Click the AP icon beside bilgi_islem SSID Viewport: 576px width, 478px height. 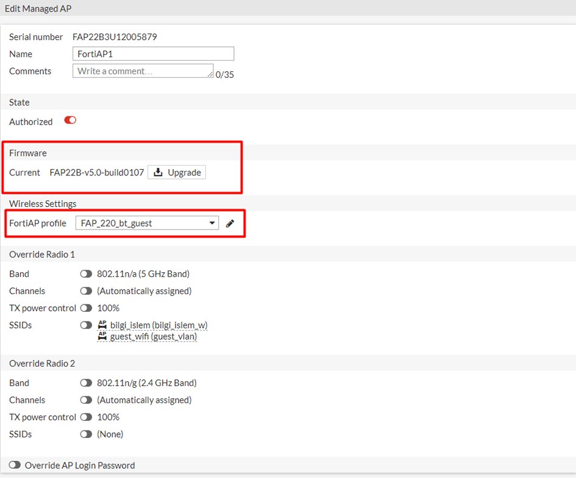tap(102, 325)
